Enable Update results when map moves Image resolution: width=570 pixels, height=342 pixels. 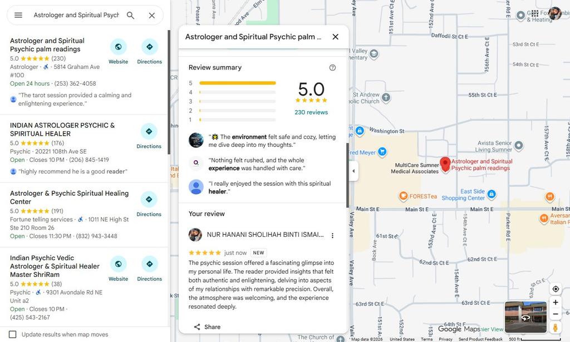12,334
